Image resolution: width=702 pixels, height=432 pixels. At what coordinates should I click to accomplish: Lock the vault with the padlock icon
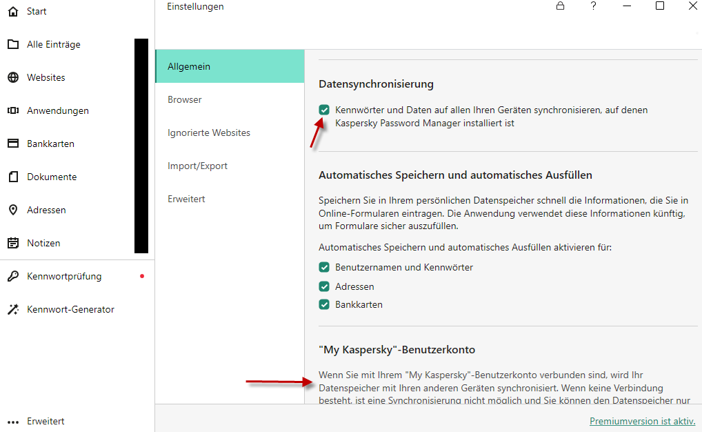[560, 6]
